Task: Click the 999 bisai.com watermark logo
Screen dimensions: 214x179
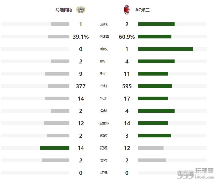Action: (x=195, y=173)
